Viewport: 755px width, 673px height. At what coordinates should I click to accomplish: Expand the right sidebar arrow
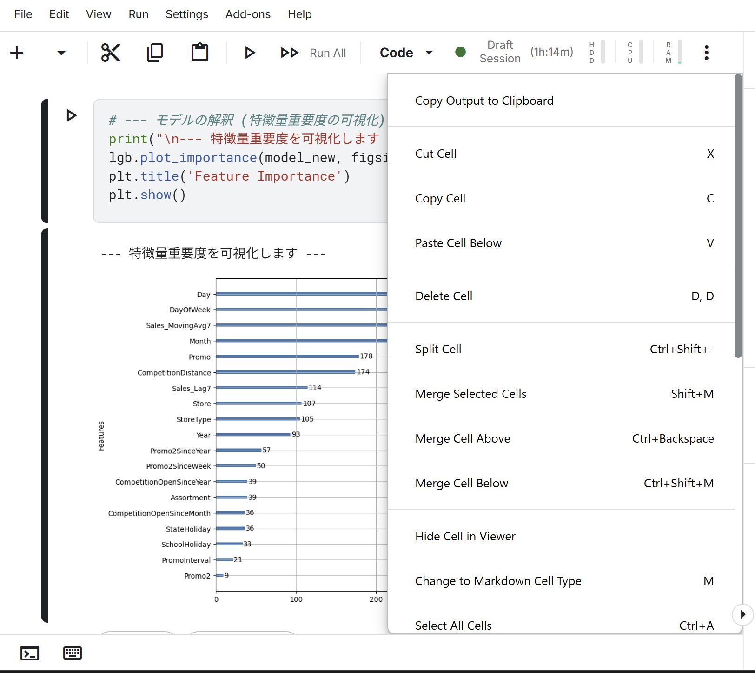tap(742, 614)
